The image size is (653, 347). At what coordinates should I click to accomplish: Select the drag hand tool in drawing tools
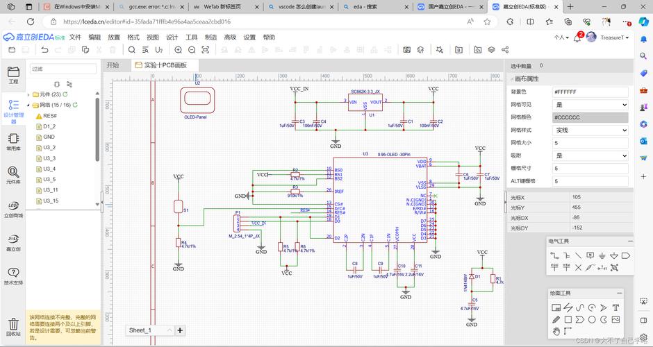click(556, 332)
